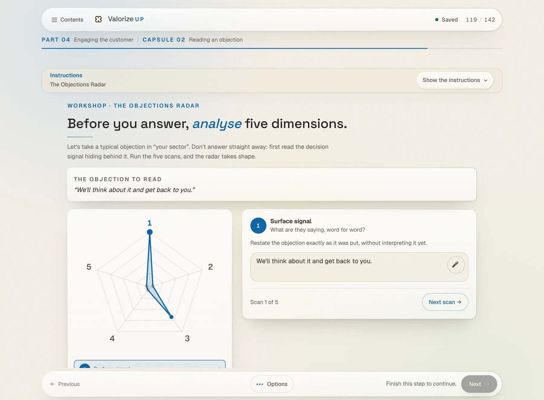Click the Next scan button
The height and width of the screenshot is (400, 544).
coord(445,302)
